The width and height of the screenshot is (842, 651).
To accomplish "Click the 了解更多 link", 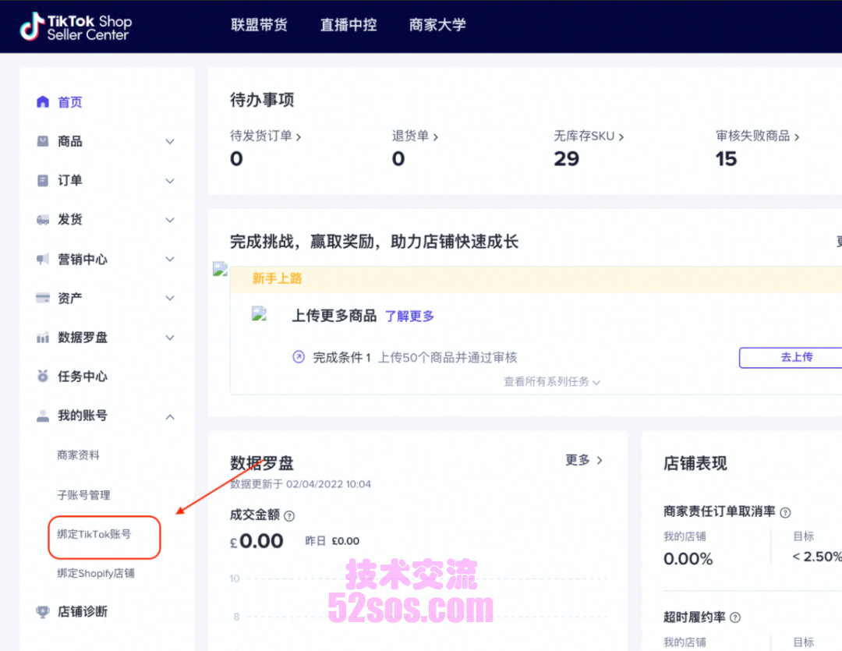I will pyautogui.click(x=410, y=317).
